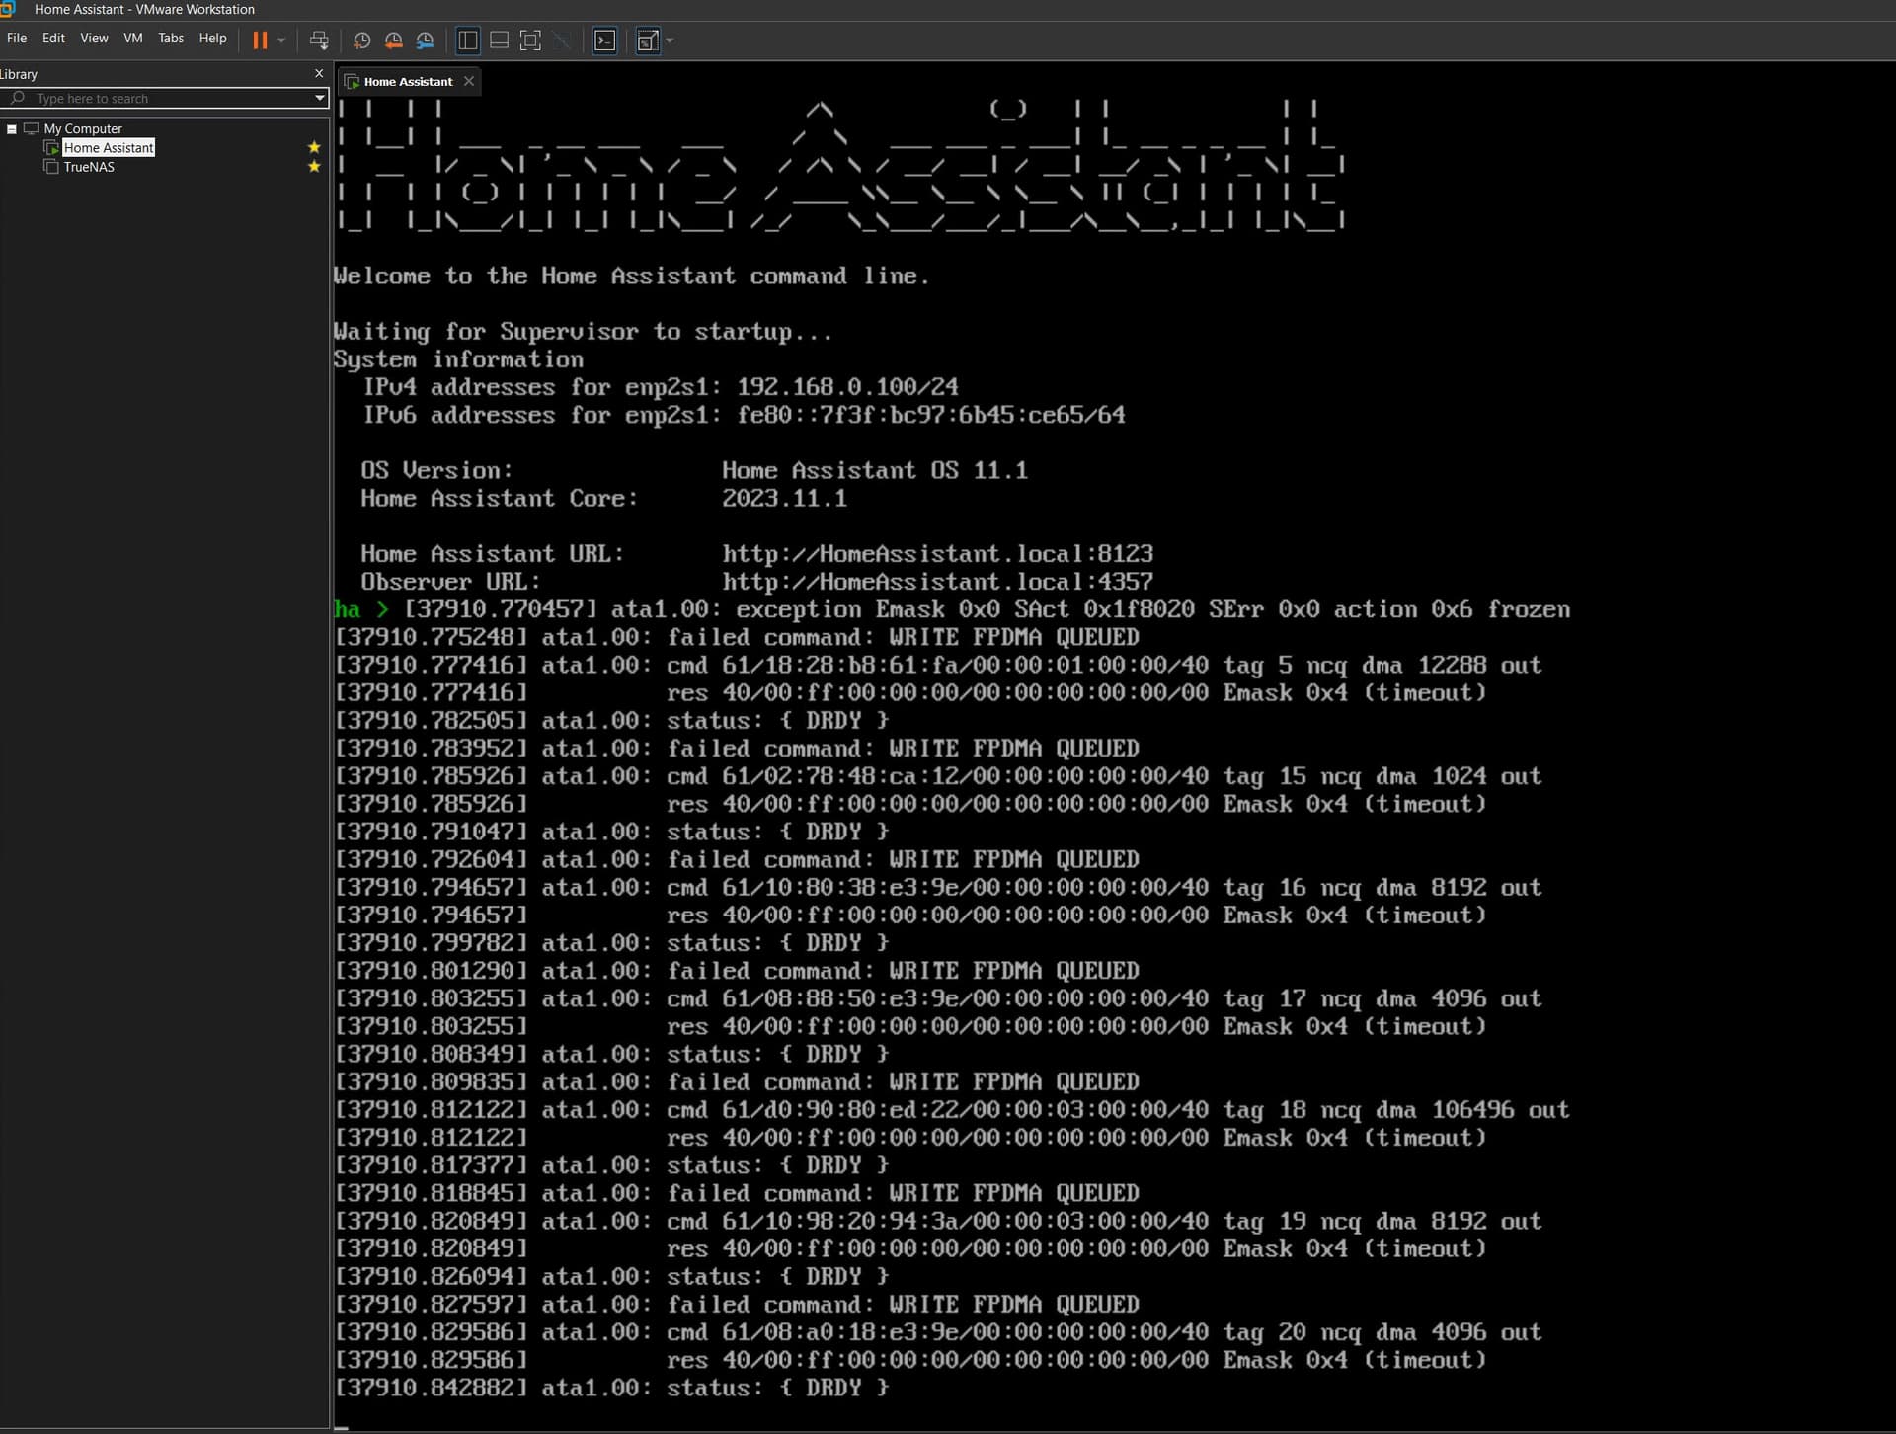
Task: Take a snapshot of the virtual machine
Action: [x=360, y=40]
